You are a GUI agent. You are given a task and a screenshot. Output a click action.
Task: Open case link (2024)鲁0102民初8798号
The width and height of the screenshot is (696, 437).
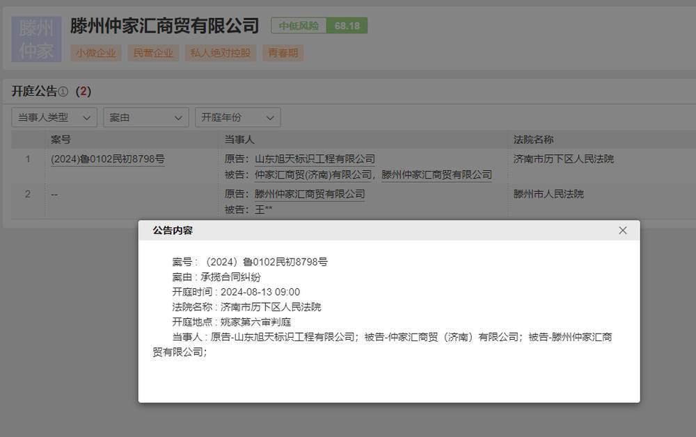click(107, 158)
